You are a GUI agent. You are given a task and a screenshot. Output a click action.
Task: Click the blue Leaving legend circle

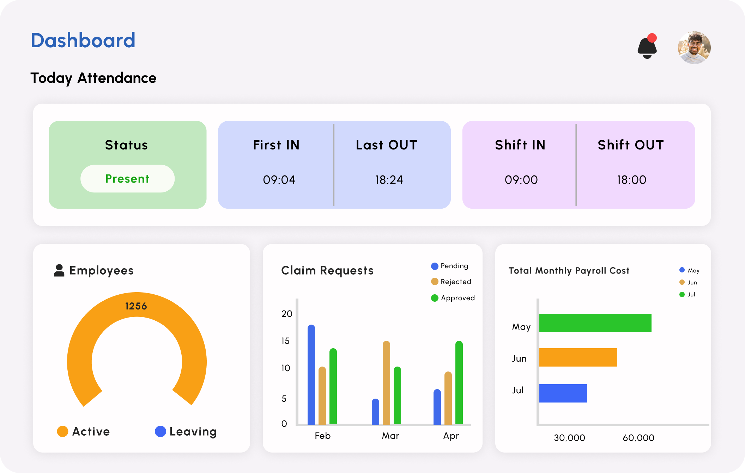point(160,431)
